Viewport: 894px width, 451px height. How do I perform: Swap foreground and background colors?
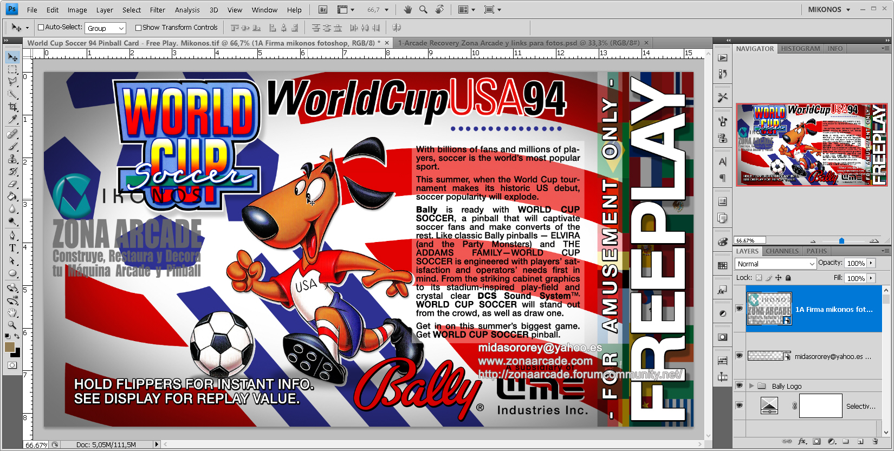17,336
